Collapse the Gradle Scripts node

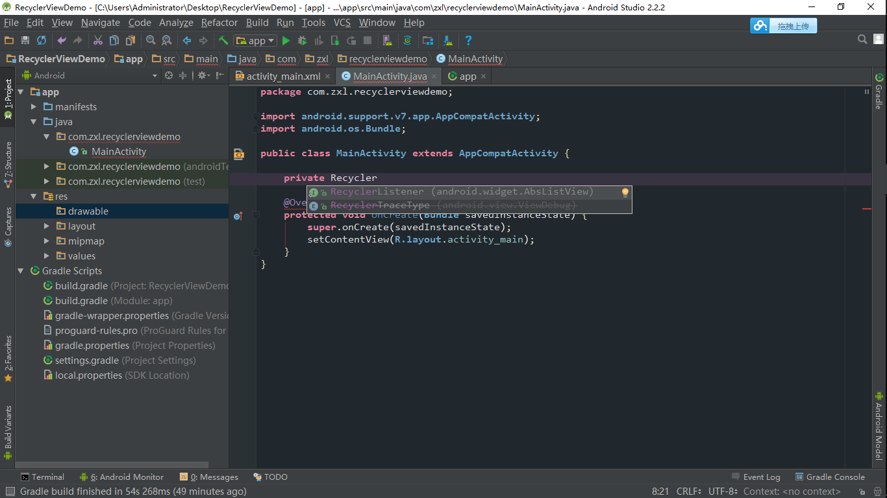pos(21,271)
